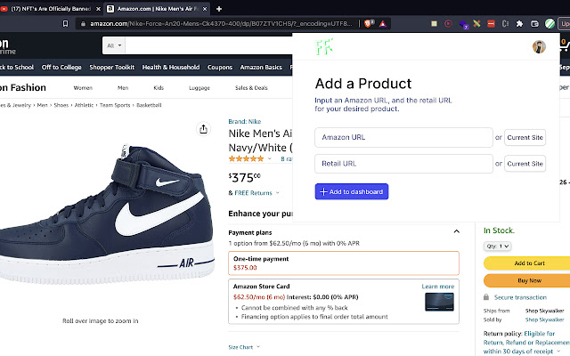
Task: Collapse the Payment plans section
Action: pyautogui.click(x=456, y=231)
